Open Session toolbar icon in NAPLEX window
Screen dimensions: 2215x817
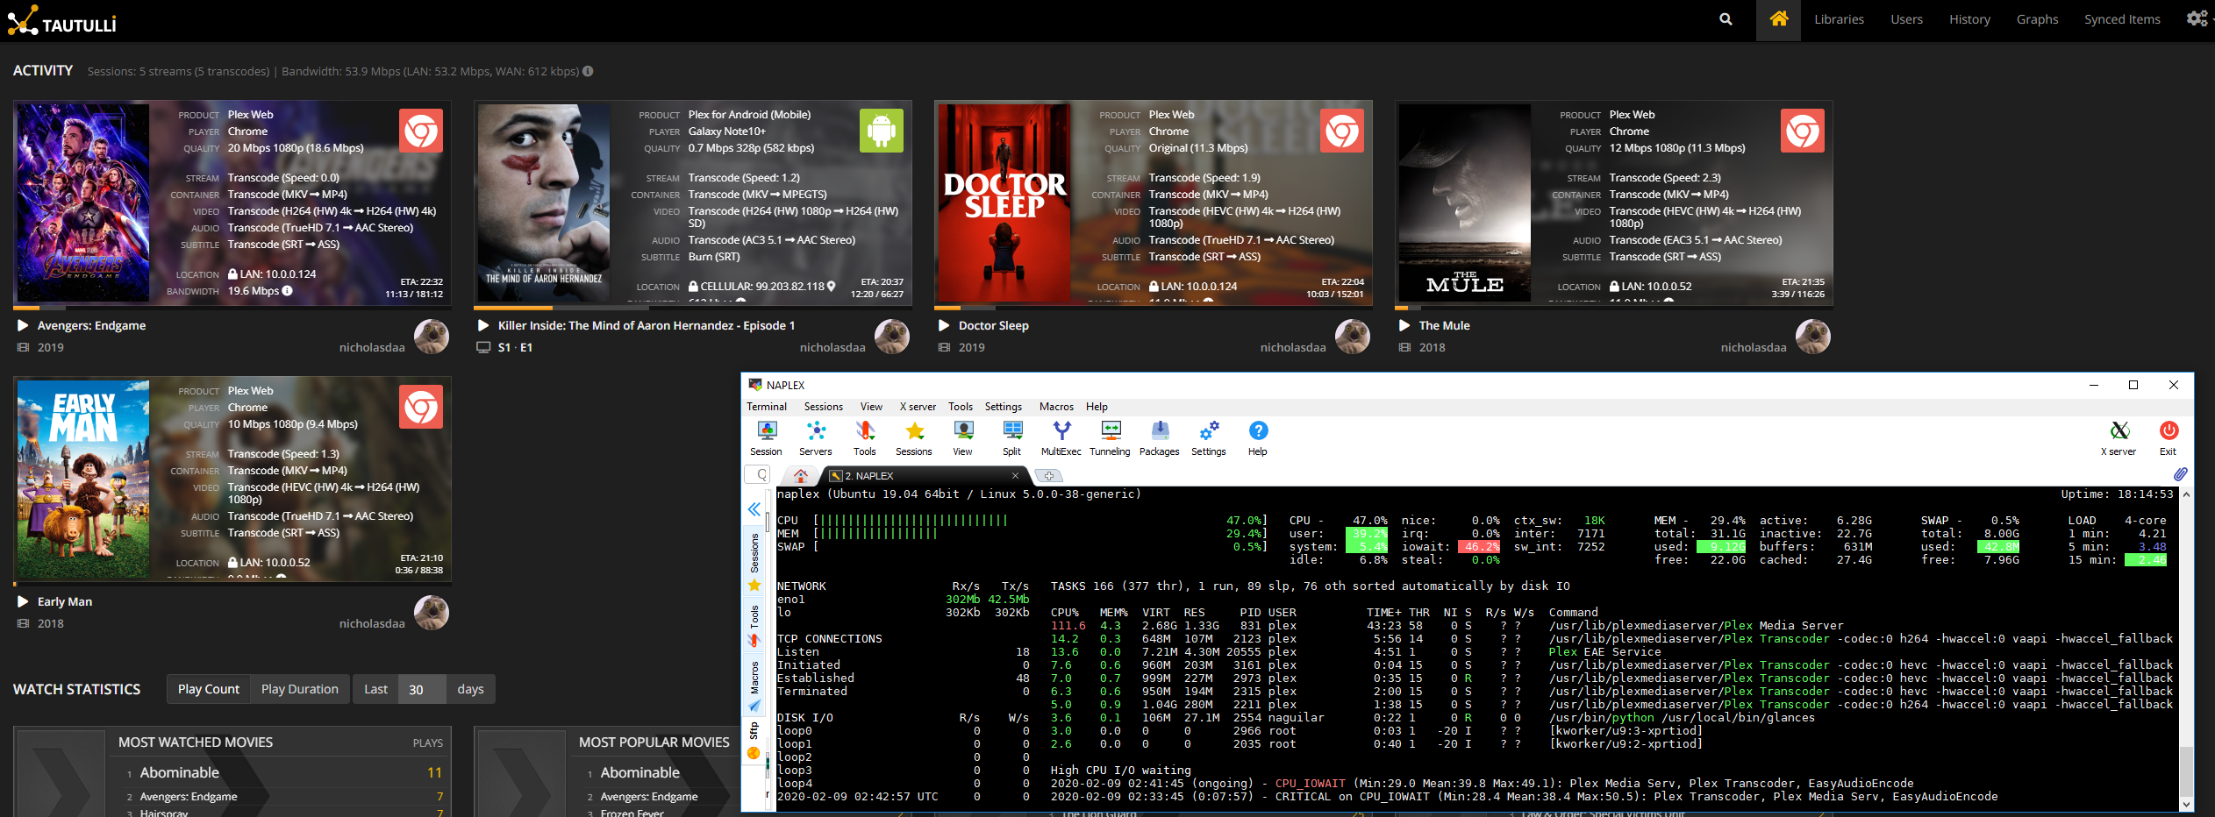pyautogui.click(x=766, y=438)
